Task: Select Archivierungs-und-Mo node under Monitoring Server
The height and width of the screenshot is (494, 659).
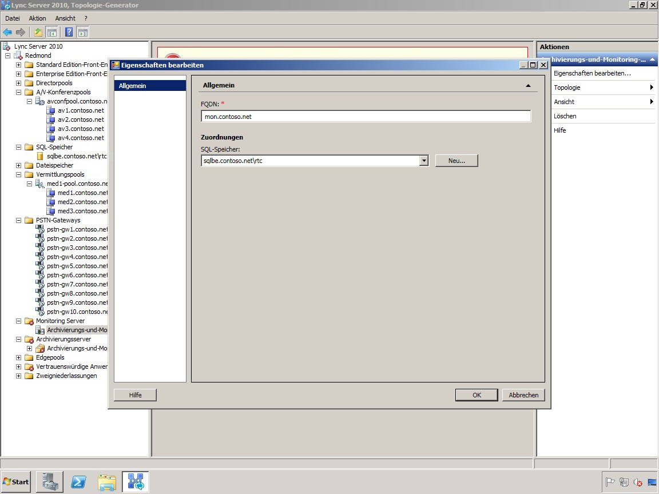Action: click(77, 330)
